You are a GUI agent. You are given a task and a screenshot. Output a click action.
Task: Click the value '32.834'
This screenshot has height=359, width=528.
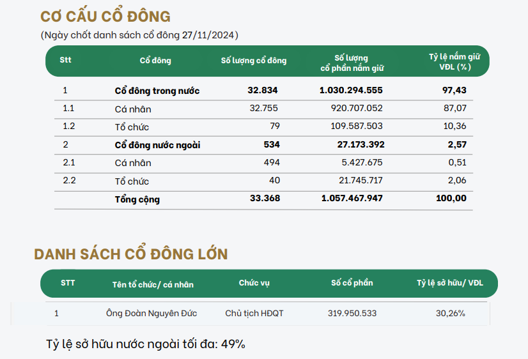click(x=263, y=90)
